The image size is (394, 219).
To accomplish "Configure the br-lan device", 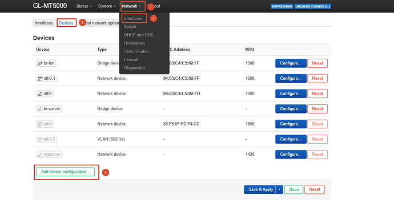I will (291, 63).
